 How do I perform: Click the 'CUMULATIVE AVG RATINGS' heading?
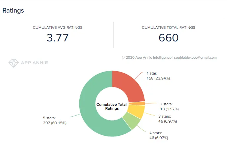(x=57, y=27)
